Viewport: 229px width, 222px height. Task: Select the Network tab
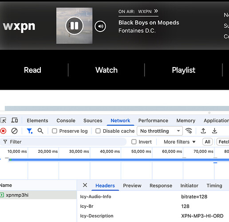click(x=120, y=121)
